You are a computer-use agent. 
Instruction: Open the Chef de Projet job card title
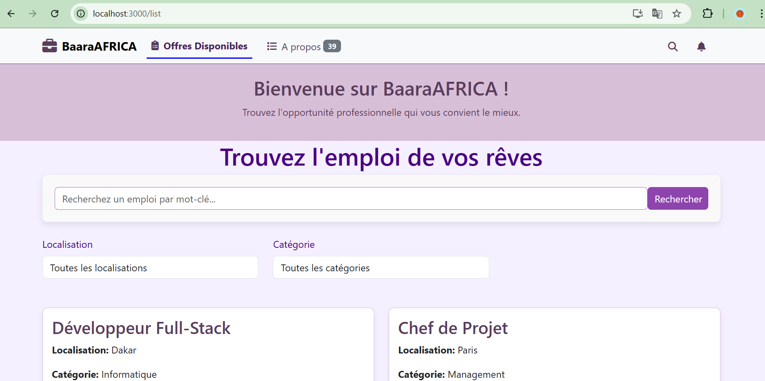click(x=453, y=328)
